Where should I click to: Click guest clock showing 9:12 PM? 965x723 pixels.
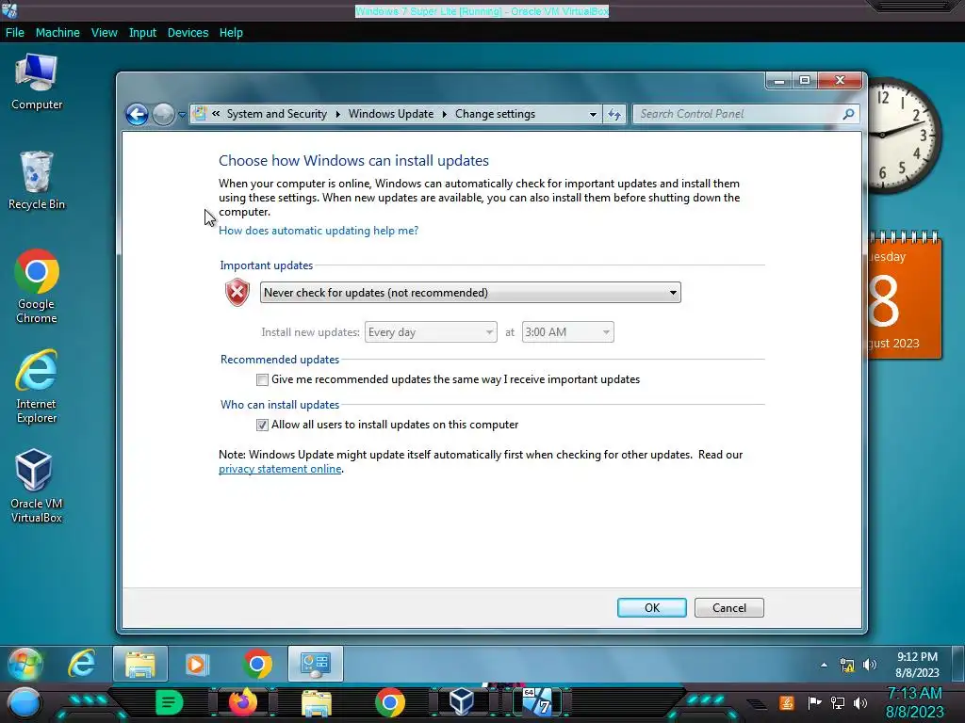coord(917,665)
